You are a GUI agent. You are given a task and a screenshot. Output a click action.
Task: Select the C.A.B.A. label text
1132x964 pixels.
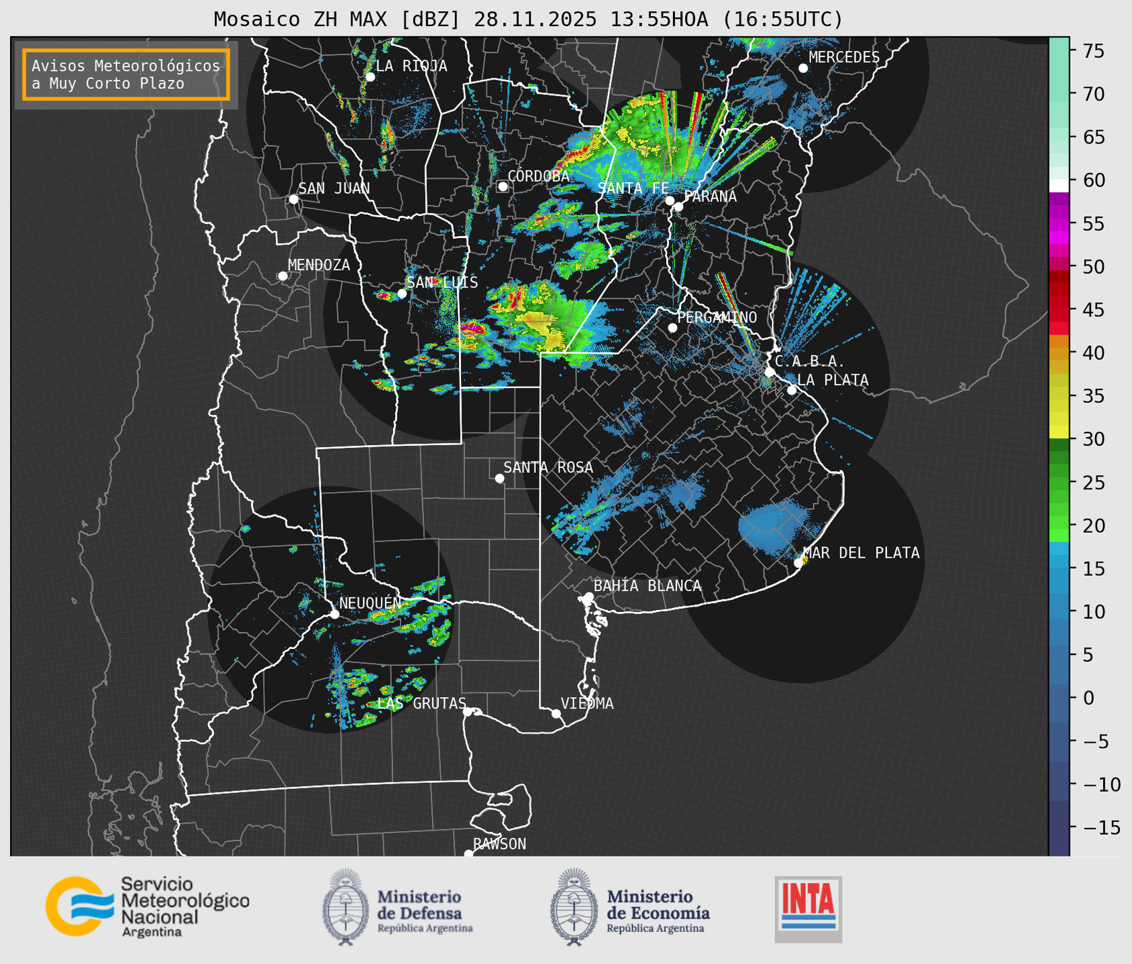pyautogui.click(x=810, y=361)
